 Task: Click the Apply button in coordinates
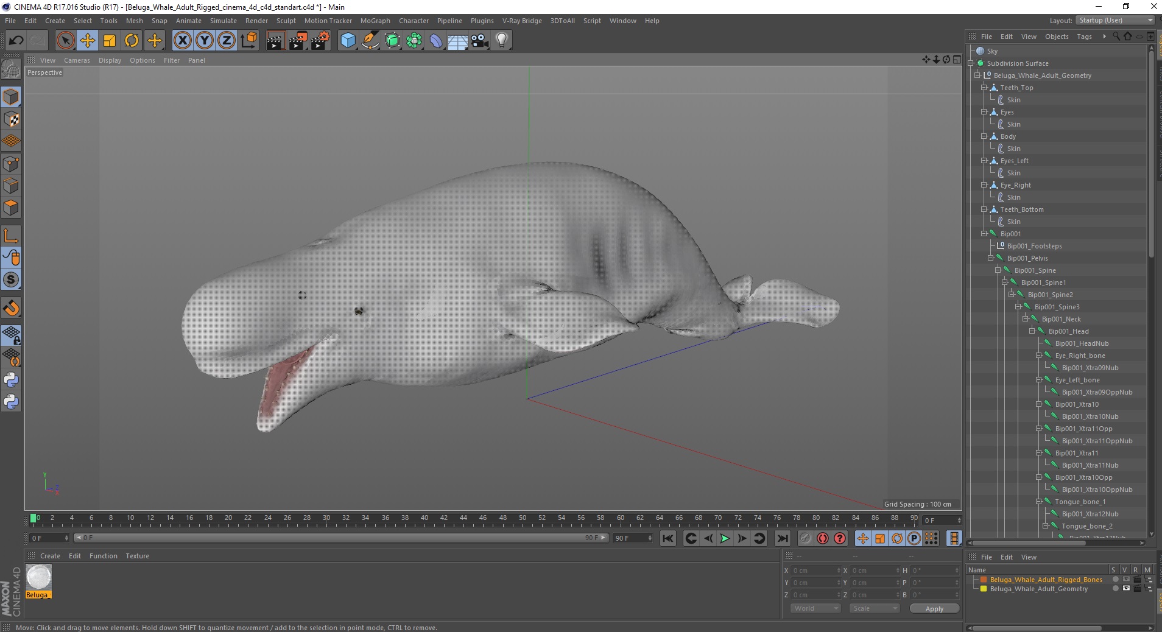pos(934,608)
